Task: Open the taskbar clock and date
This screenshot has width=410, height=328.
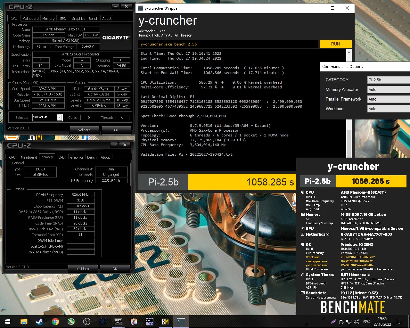Action: tap(382, 322)
